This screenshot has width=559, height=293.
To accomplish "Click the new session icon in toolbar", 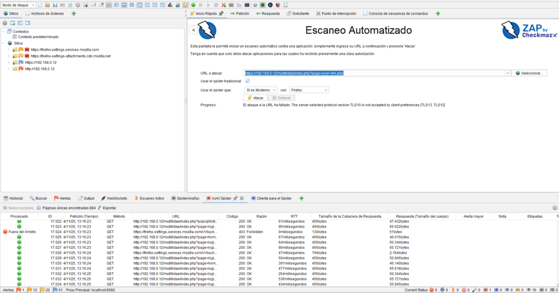I will coord(40,5).
